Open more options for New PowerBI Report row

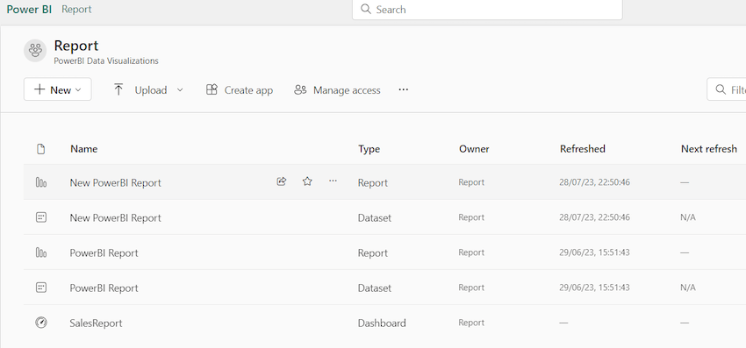click(333, 181)
